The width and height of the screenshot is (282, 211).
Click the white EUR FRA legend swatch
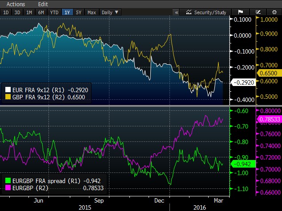[7, 89]
